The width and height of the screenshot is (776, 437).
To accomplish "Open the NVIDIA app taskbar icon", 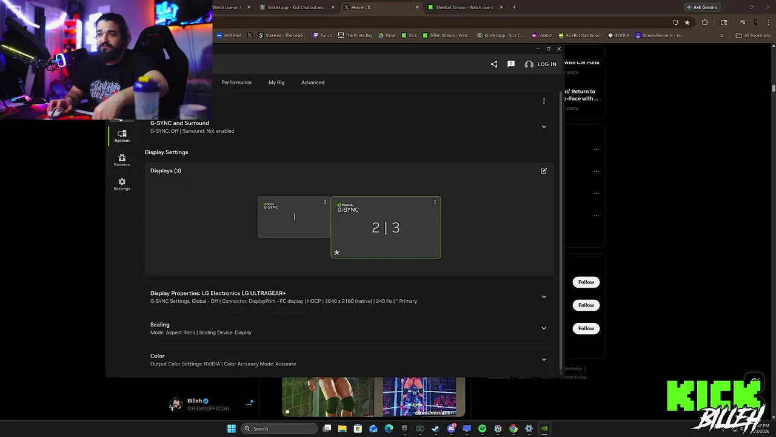I will point(544,429).
